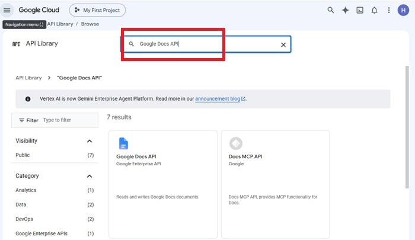
Task: Click the 7 results text
Action: click(119, 117)
